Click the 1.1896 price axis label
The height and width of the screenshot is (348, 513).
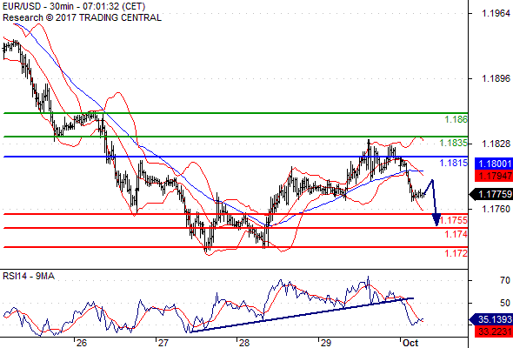coord(496,78)
